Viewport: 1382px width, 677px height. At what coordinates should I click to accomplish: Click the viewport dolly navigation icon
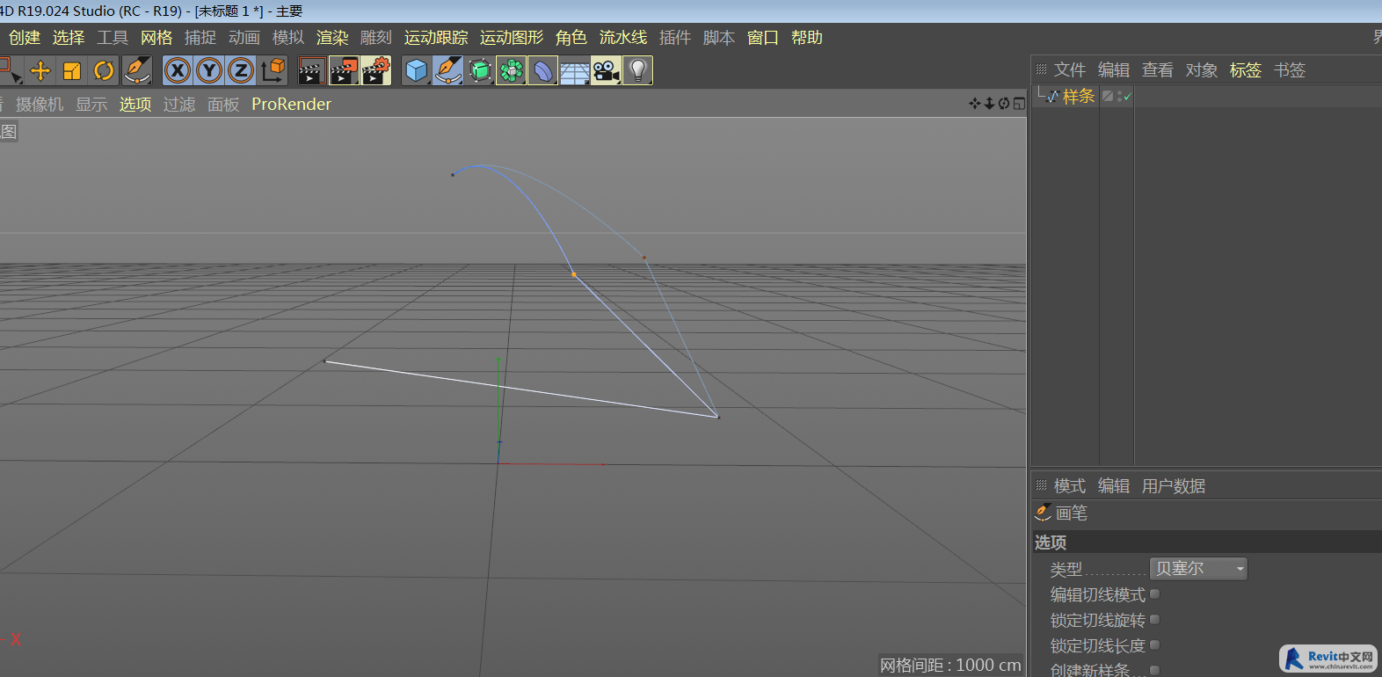989,104
